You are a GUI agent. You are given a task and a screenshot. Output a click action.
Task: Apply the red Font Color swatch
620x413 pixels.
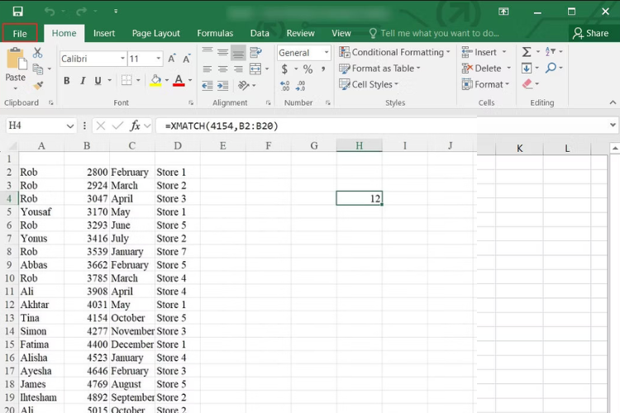tap(179, 81)
